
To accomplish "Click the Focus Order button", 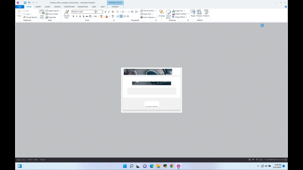I will (x=52, y=14).
